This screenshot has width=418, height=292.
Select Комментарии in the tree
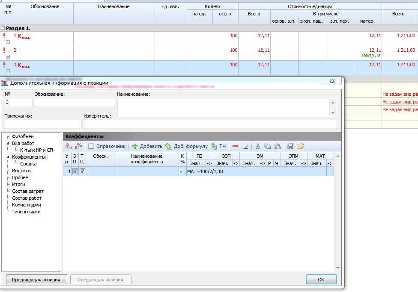click(27, 205)
